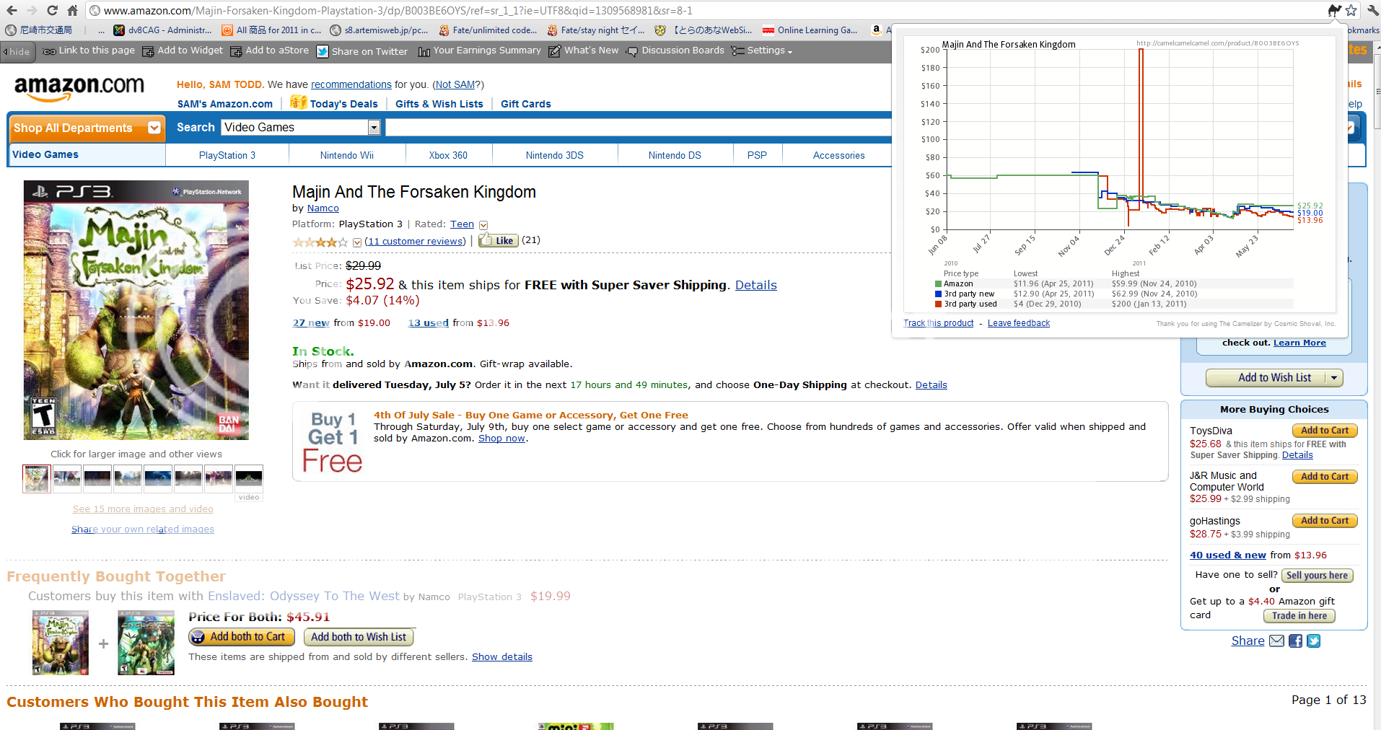Hide the Amazon associates toolbar
This screenshot has width=1381, height=730.
(x=16, y=51)
